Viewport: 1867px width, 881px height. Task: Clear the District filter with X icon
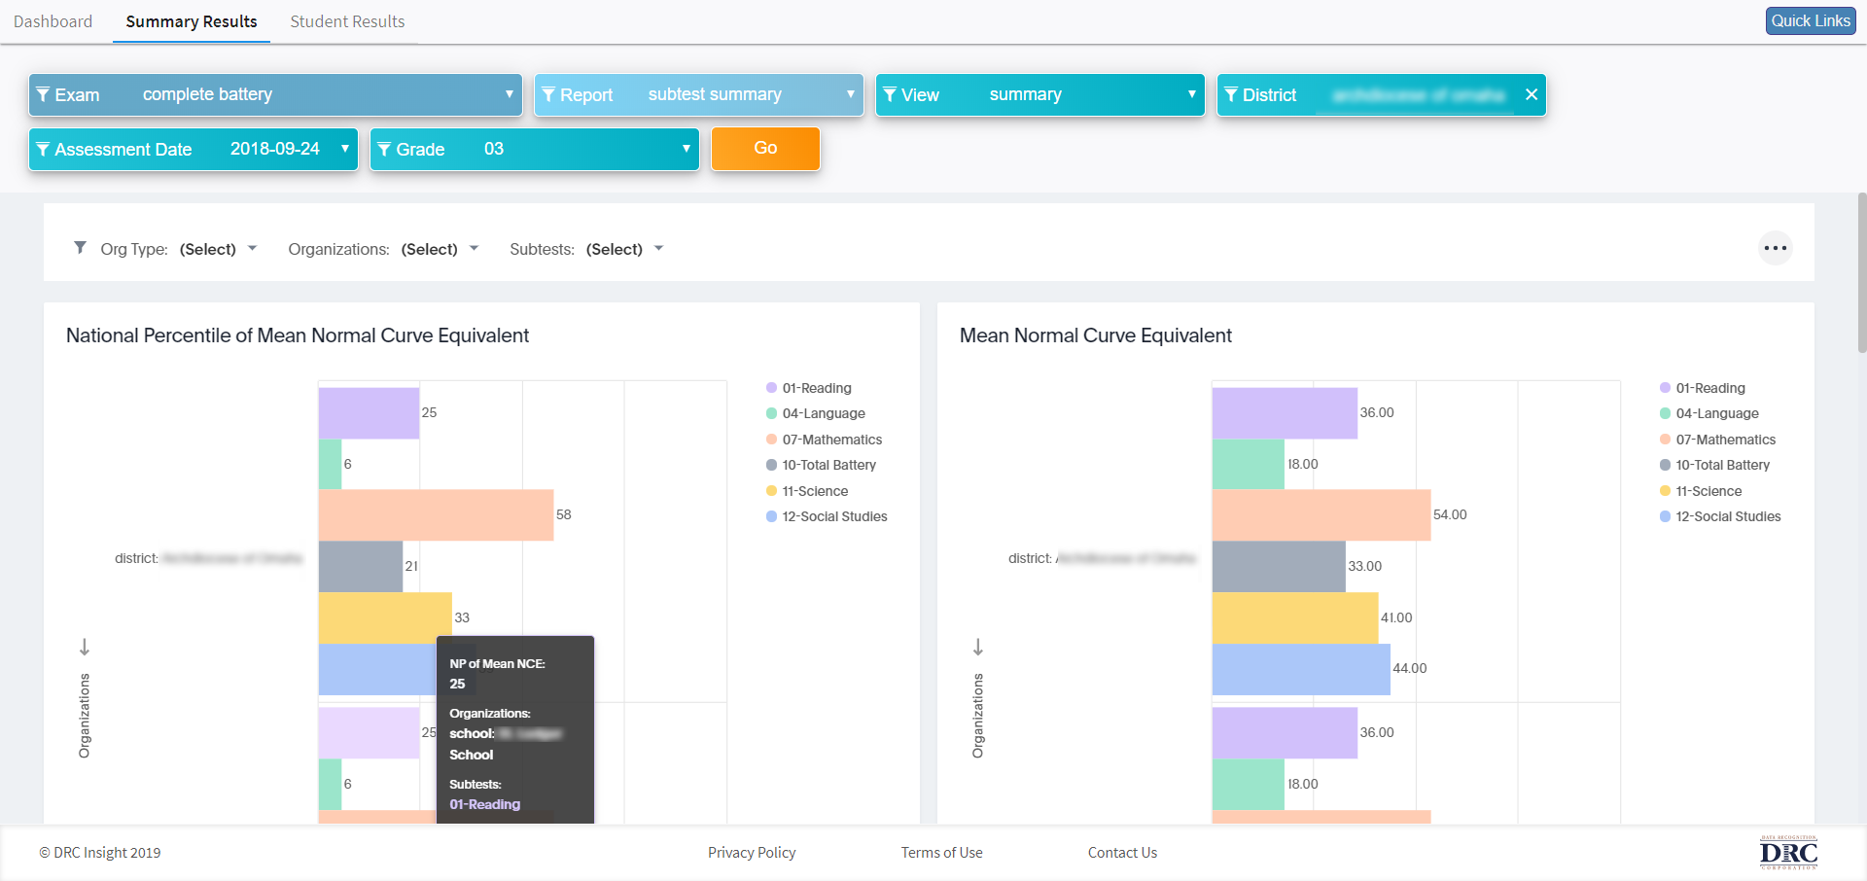[1531, 94]
